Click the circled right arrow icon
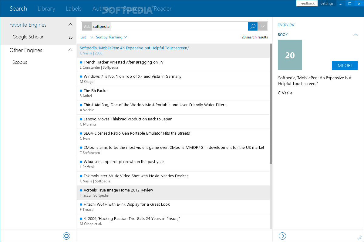The height and width of the screenshot is (242, 364). click(x=282, y=236)
